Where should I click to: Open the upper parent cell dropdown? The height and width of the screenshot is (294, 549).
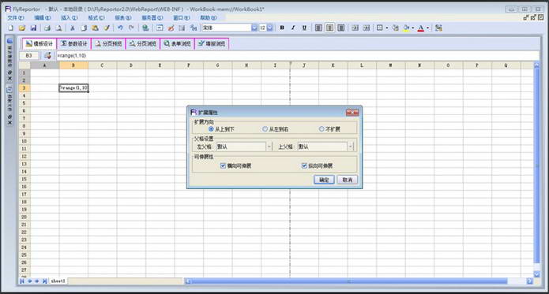click(351, 147)
